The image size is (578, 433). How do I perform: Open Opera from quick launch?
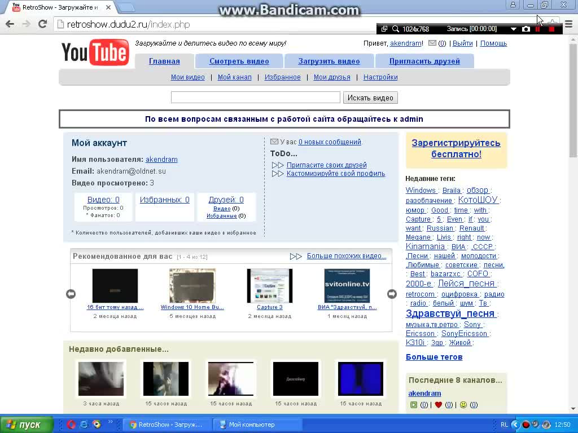(x=71, y=424)
